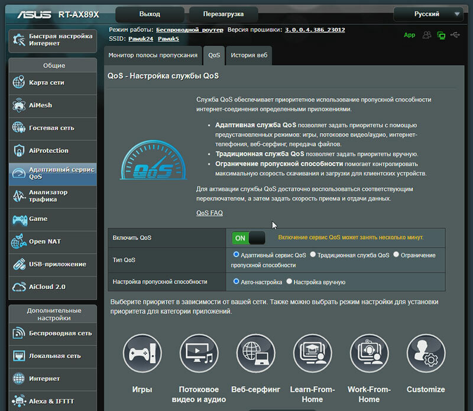Click the Customize label text
Viewport: 473px width, 411px height.
[426, 389]
